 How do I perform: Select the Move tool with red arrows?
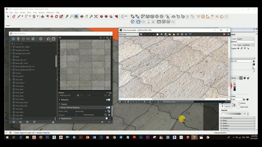[x=52, y=16]
